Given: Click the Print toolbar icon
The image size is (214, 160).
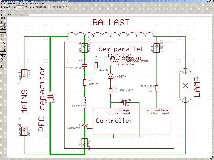Looking at the screenshot, I should point(7,7).
